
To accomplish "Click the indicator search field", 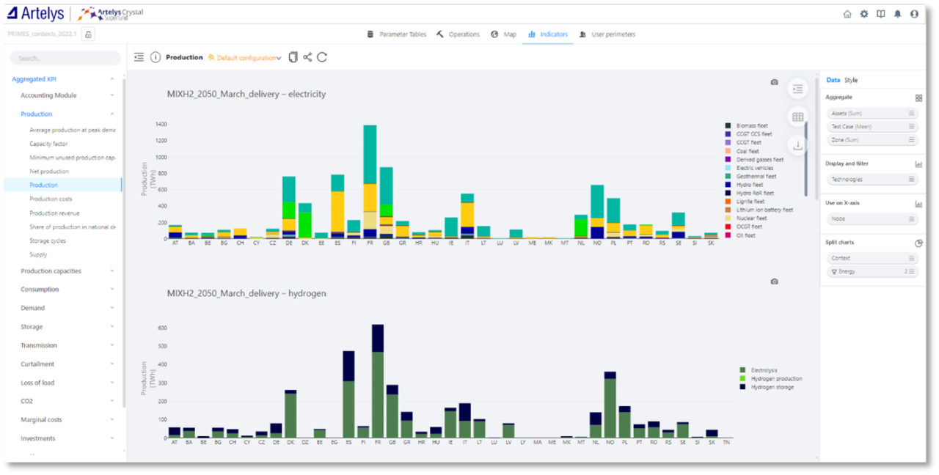I will click(65, 58).
